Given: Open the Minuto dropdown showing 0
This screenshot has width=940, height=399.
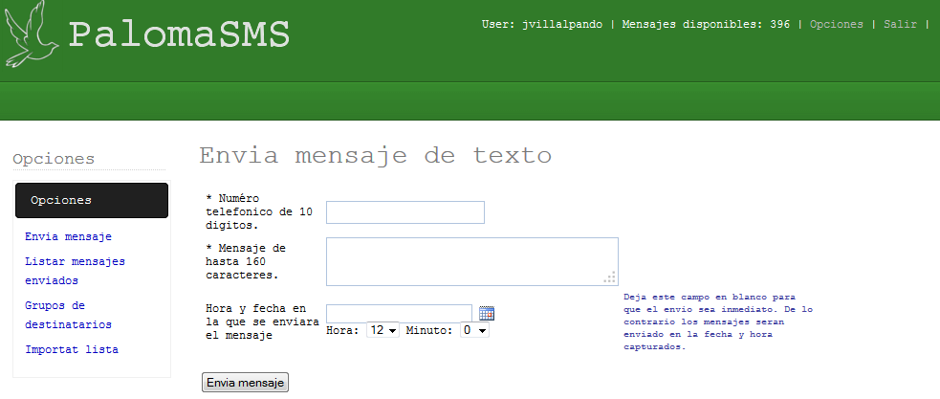Looking at the screenshot, I should [475, 330].
